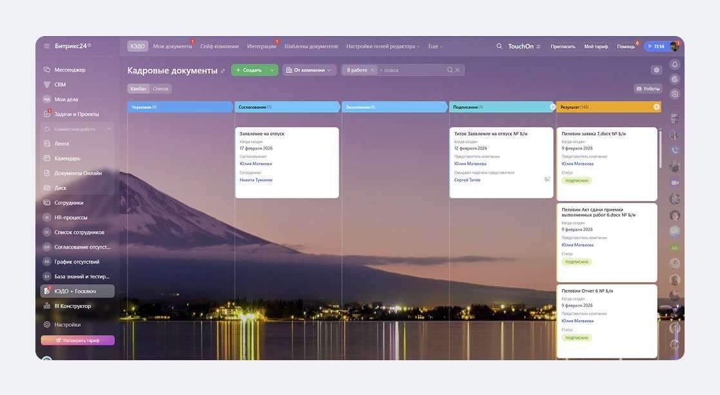Viewport: 720px width, 395px height.
Task: Click magnifier icon inside filter search box
Action: [x=450, y=70]
